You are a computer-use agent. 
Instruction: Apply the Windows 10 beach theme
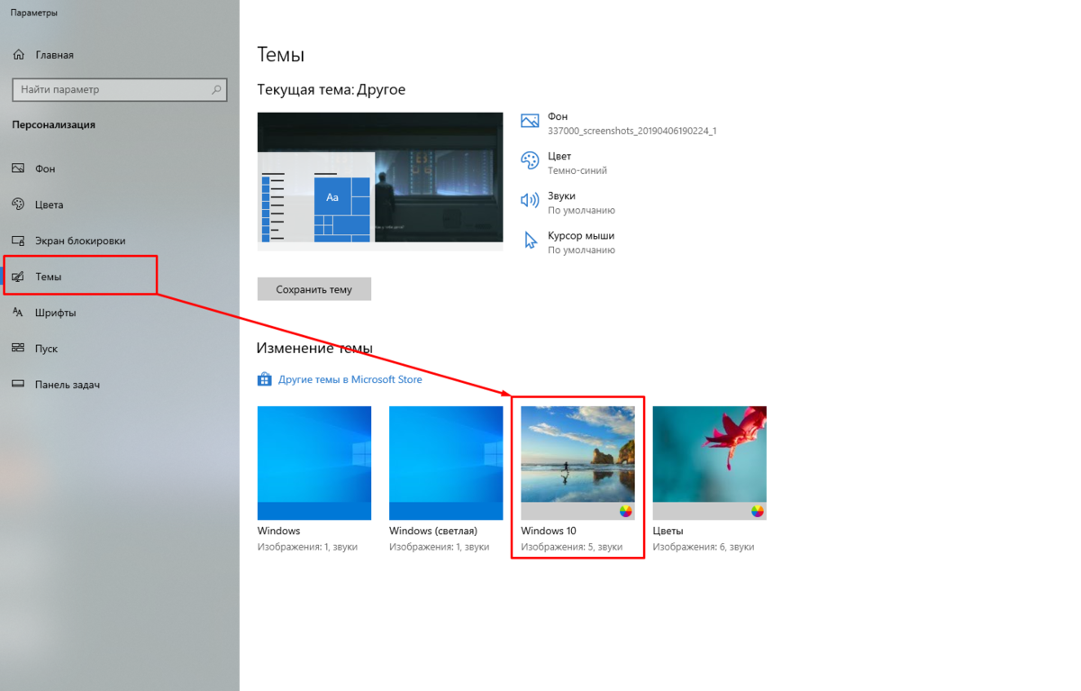(x=577, y=463)
